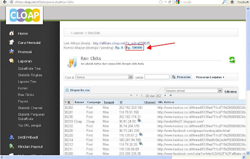Screen dimensions: 250x159
Task: Click the browser reload icon
Action: coord(170,2)
